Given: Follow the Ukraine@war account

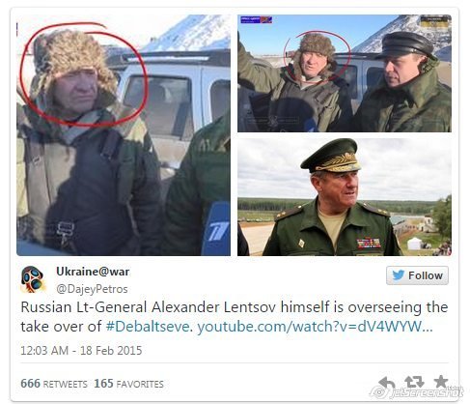Looking at the screenshot, I should point(417,275).
